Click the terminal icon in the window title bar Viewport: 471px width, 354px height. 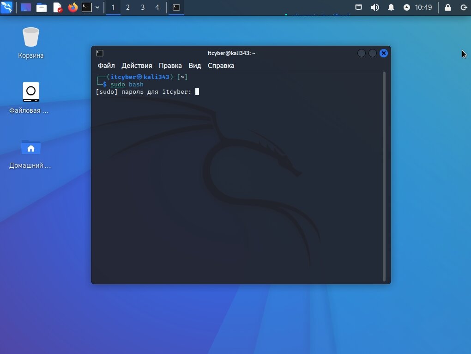click(100, 53)
